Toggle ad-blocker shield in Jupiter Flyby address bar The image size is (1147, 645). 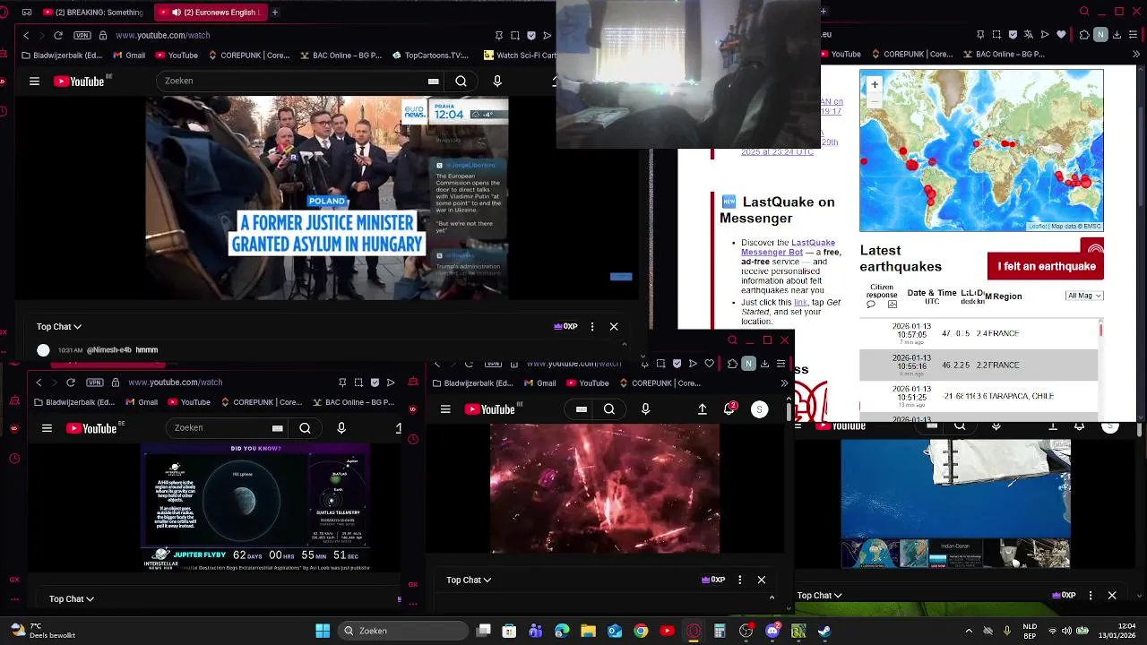coord(375,383)
